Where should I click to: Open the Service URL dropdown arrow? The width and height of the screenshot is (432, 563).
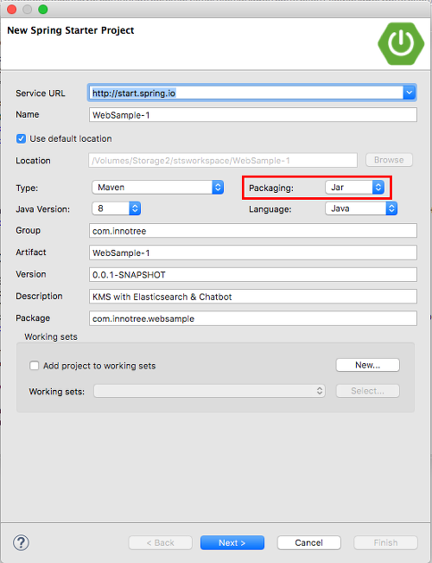409,93
